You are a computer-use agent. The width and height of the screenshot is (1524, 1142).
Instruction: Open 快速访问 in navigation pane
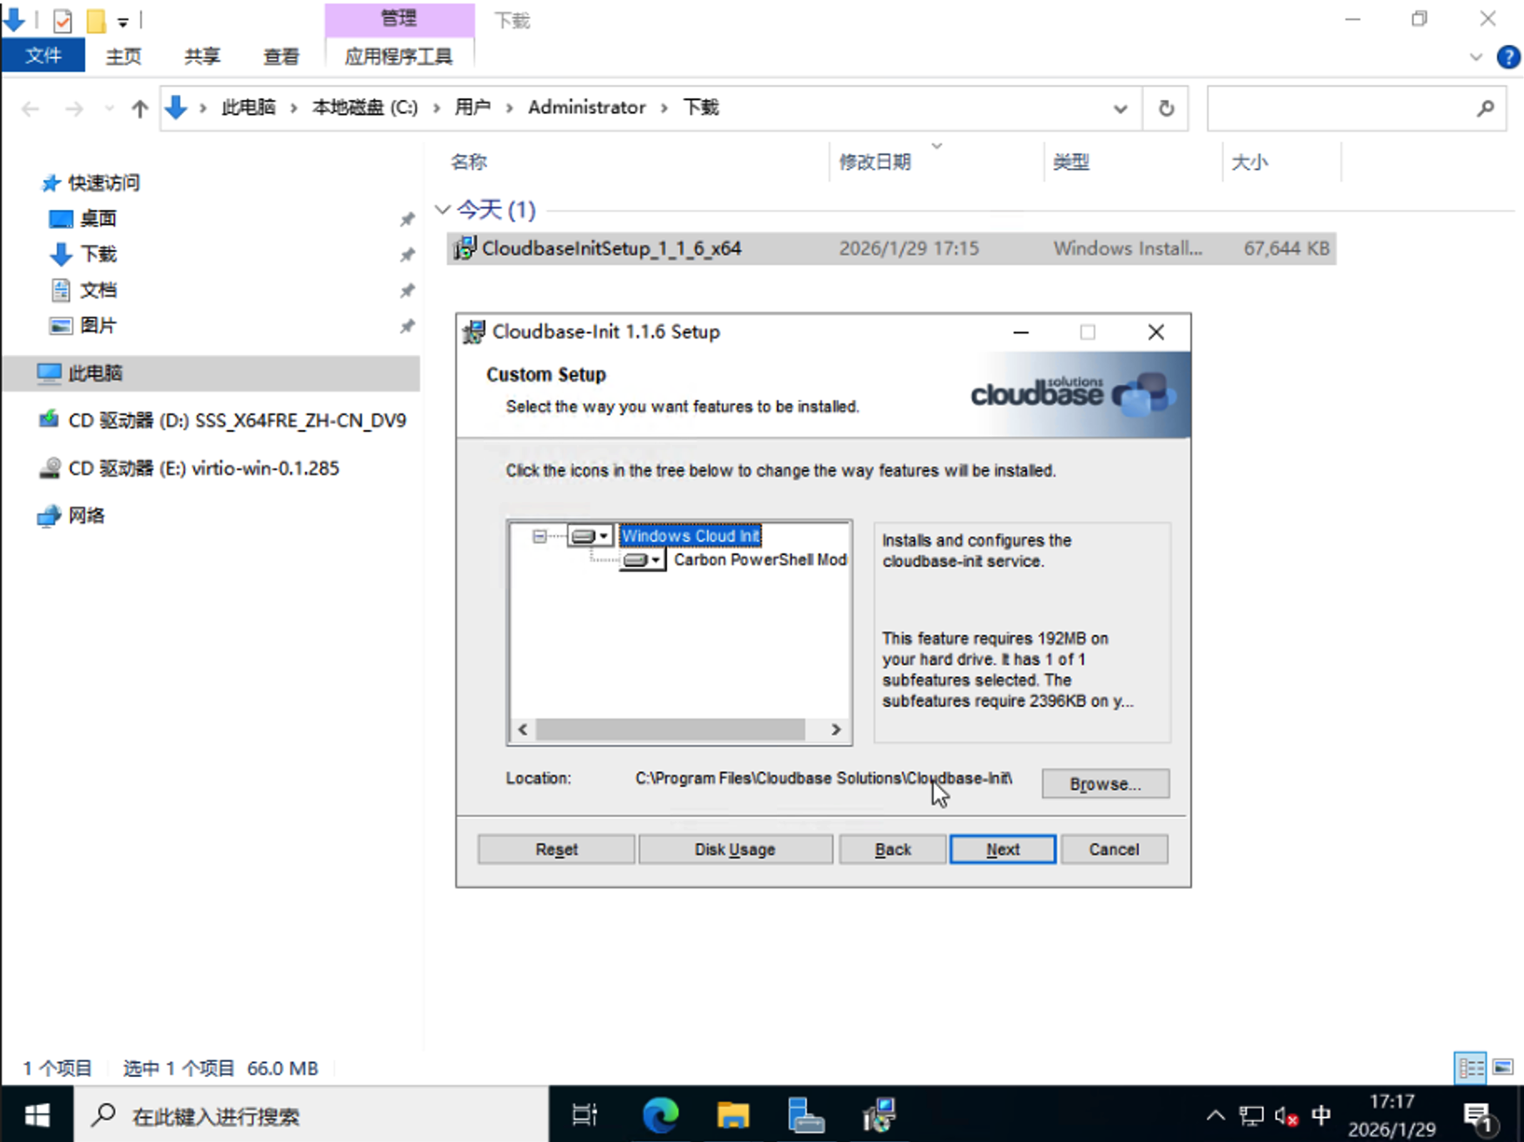[103, 183]
